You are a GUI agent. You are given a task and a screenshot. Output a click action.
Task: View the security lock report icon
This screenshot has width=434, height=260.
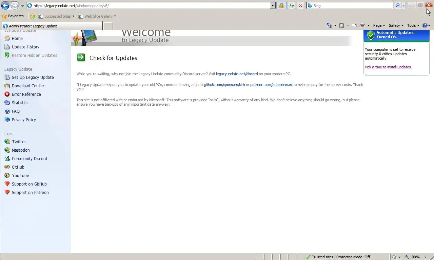click(281, 5)
